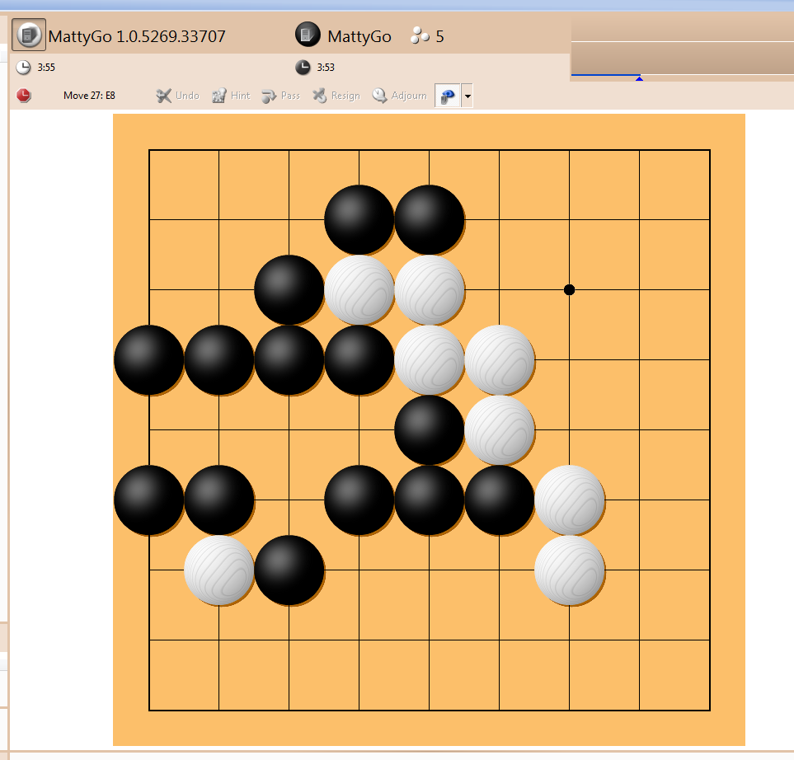794x760 pixels.
Task: Click the white player clock icon at 3:55
Action: coord(23,67)
